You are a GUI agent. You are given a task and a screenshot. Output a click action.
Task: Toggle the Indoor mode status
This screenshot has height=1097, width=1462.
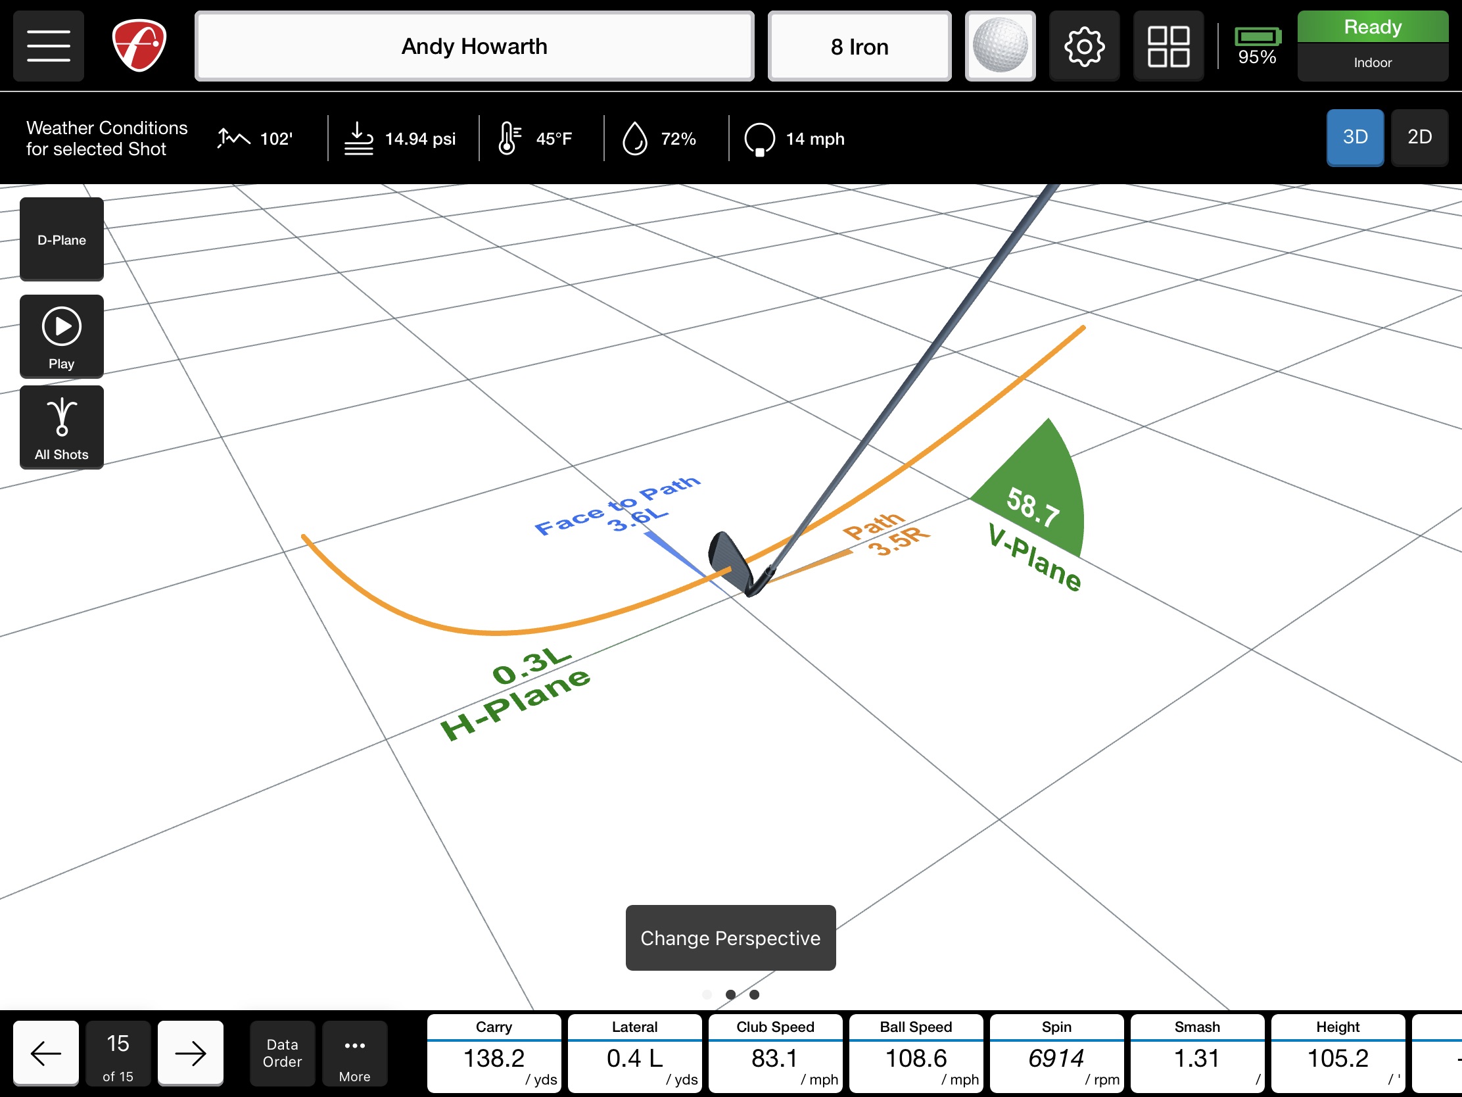[x=1372, y=62]
